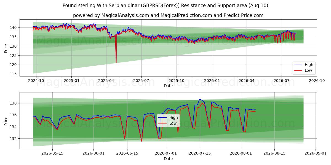Click the '2026-07-15' date tick label

click(200, 154)
